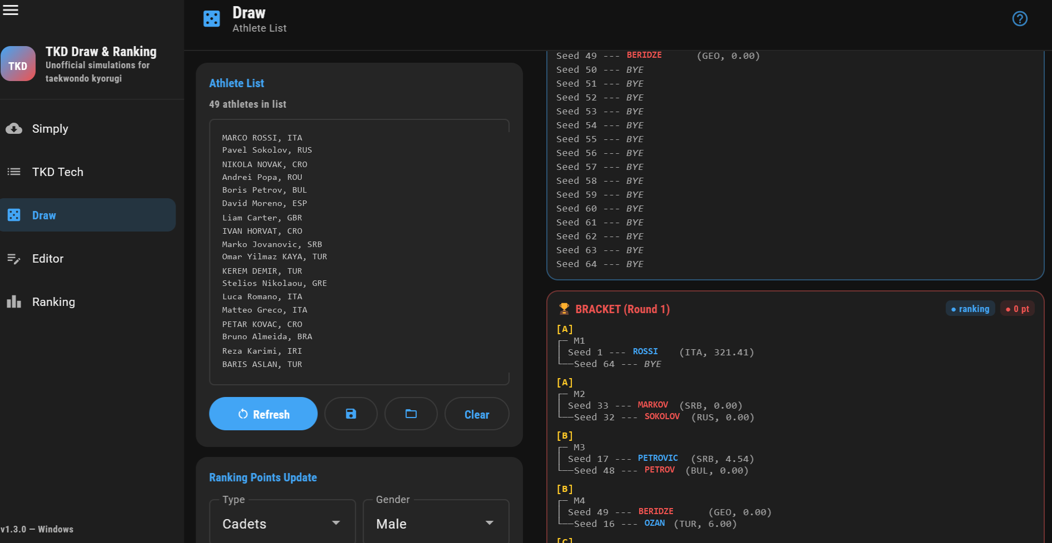
Task: Click PETROV in match M3
Action: 660,470
